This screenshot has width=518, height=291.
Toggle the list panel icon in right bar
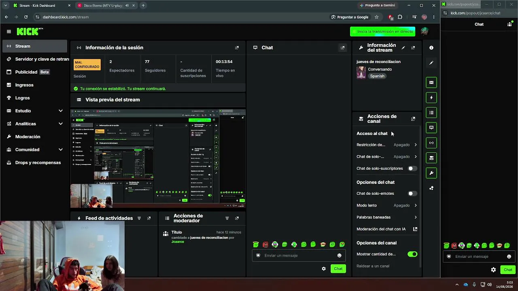click(x=431, y=113)
